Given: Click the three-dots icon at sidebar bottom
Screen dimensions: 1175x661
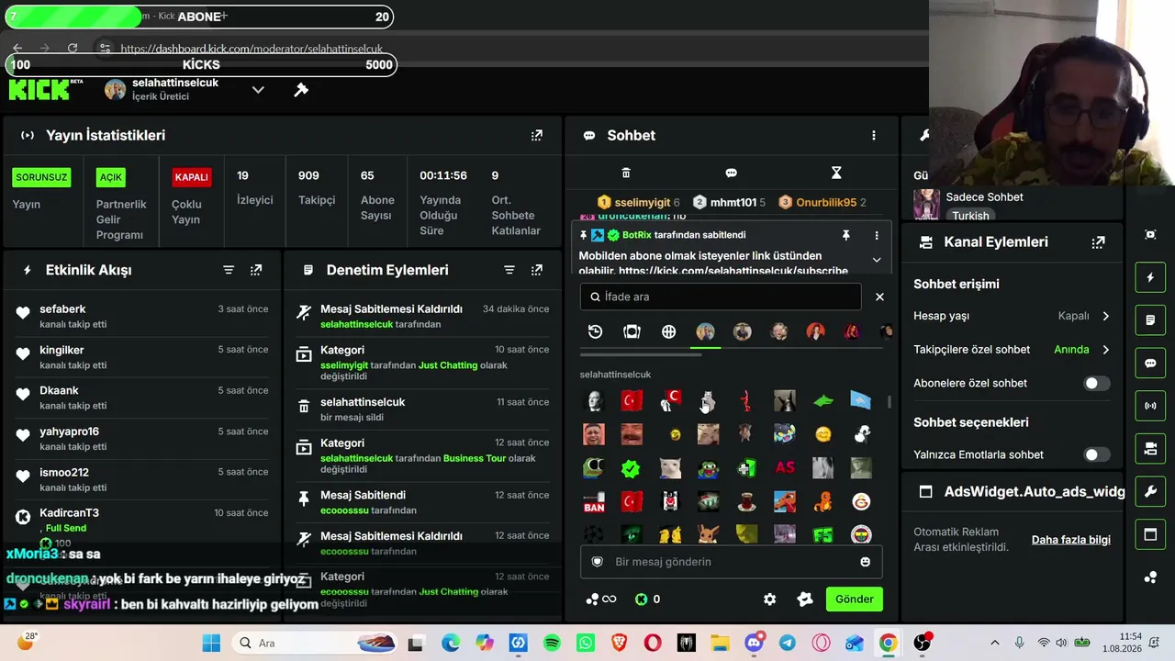Looking at the screenshot, I should tap(1150, 577).
